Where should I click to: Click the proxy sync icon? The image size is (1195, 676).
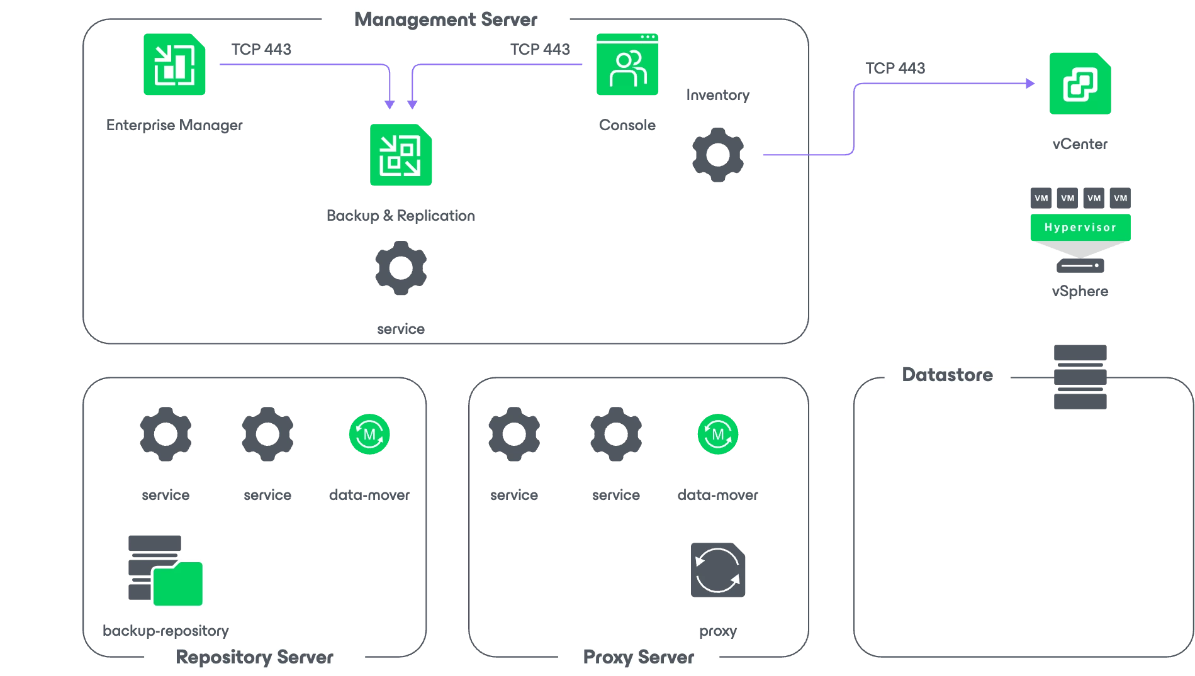[718, 570]
